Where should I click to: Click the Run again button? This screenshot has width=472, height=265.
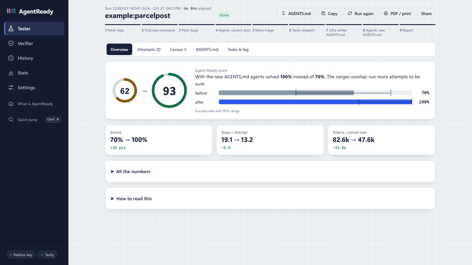tap(360, 13)
